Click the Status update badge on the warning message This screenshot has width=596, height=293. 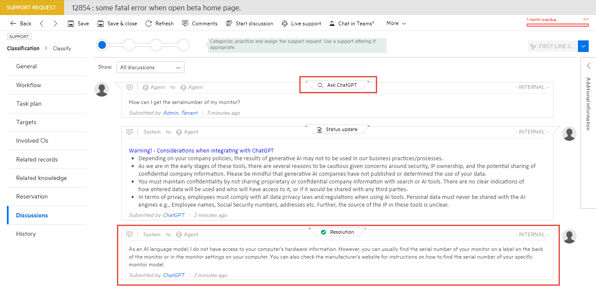click(x=338, y=129)
